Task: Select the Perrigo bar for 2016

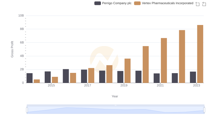Action: coord(66,76)
